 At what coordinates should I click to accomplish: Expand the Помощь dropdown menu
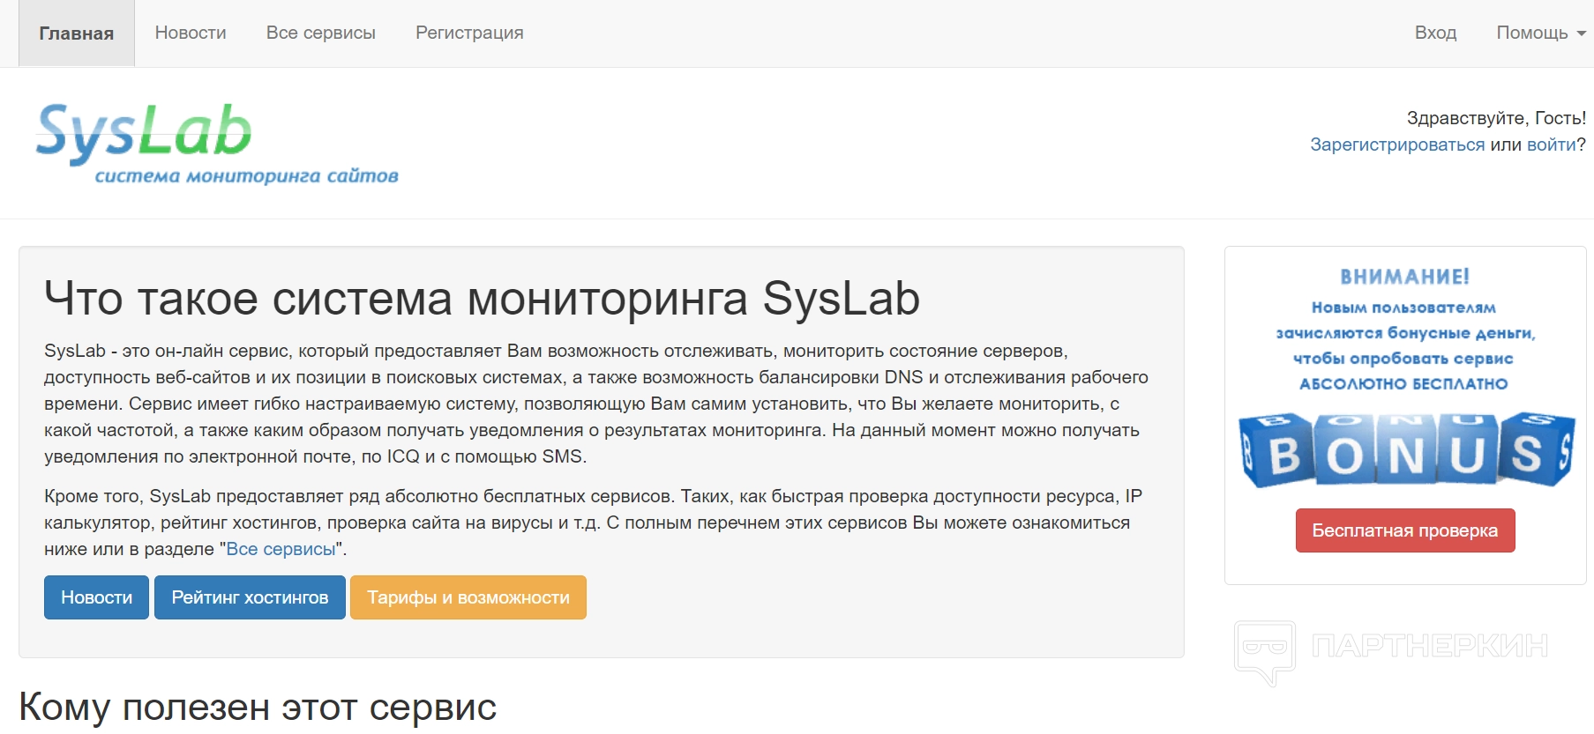[x=1541, y=33]
